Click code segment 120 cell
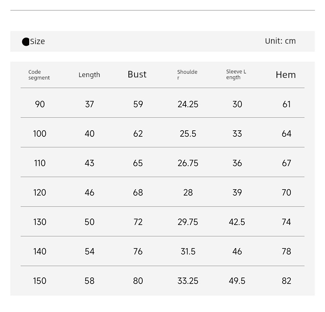 (39, 192)
